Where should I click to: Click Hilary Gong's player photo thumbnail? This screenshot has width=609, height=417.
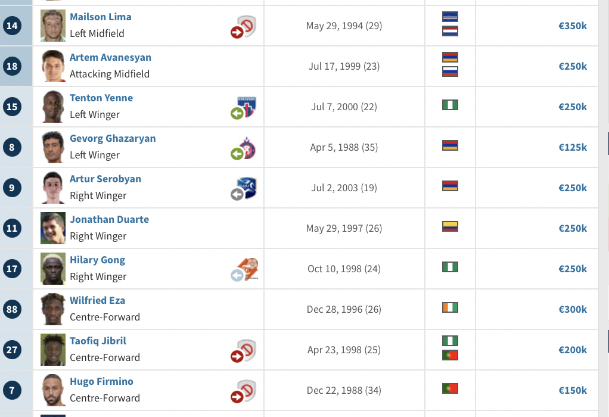(x=53, y=269)
